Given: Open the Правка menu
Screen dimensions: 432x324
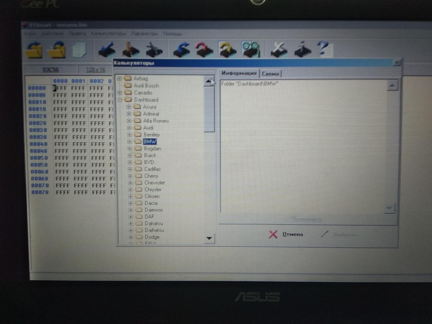Looking at the screenshot, I should (77, 33).
